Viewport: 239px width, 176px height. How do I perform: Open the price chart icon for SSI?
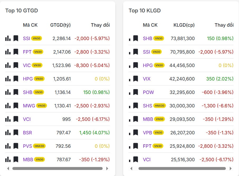(8, 38)
